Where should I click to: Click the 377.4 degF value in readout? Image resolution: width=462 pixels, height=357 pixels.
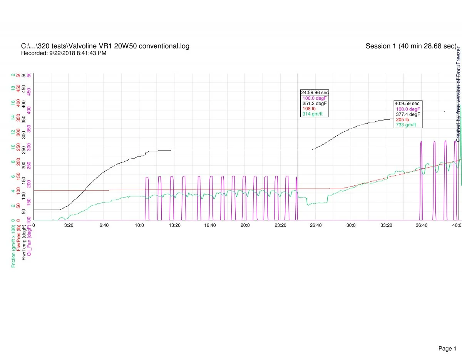point(408,114)
